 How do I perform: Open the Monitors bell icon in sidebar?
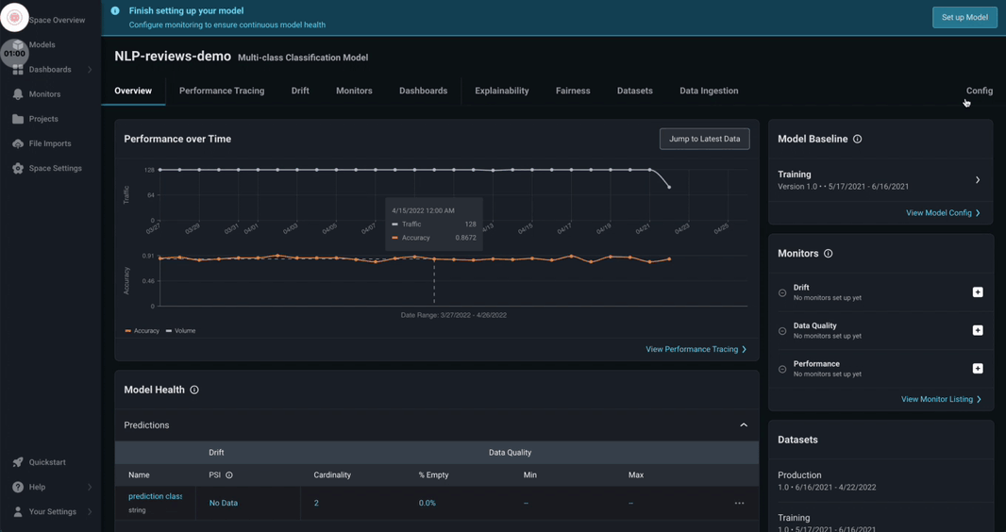point(18,94)
